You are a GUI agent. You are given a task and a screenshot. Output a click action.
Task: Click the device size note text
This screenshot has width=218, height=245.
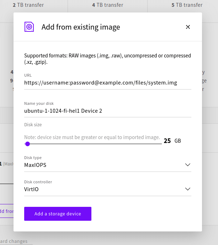click(x=92, y=137)
